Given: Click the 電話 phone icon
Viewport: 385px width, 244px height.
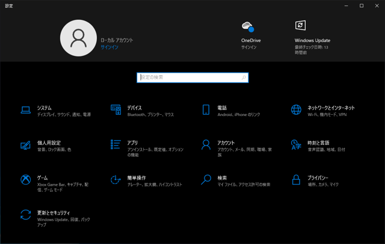Looking at the screenshot, I should click(x=206, y=109).
